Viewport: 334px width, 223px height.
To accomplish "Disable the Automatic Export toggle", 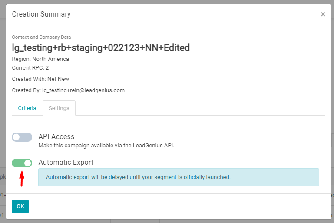I will (x=22, y=163).
